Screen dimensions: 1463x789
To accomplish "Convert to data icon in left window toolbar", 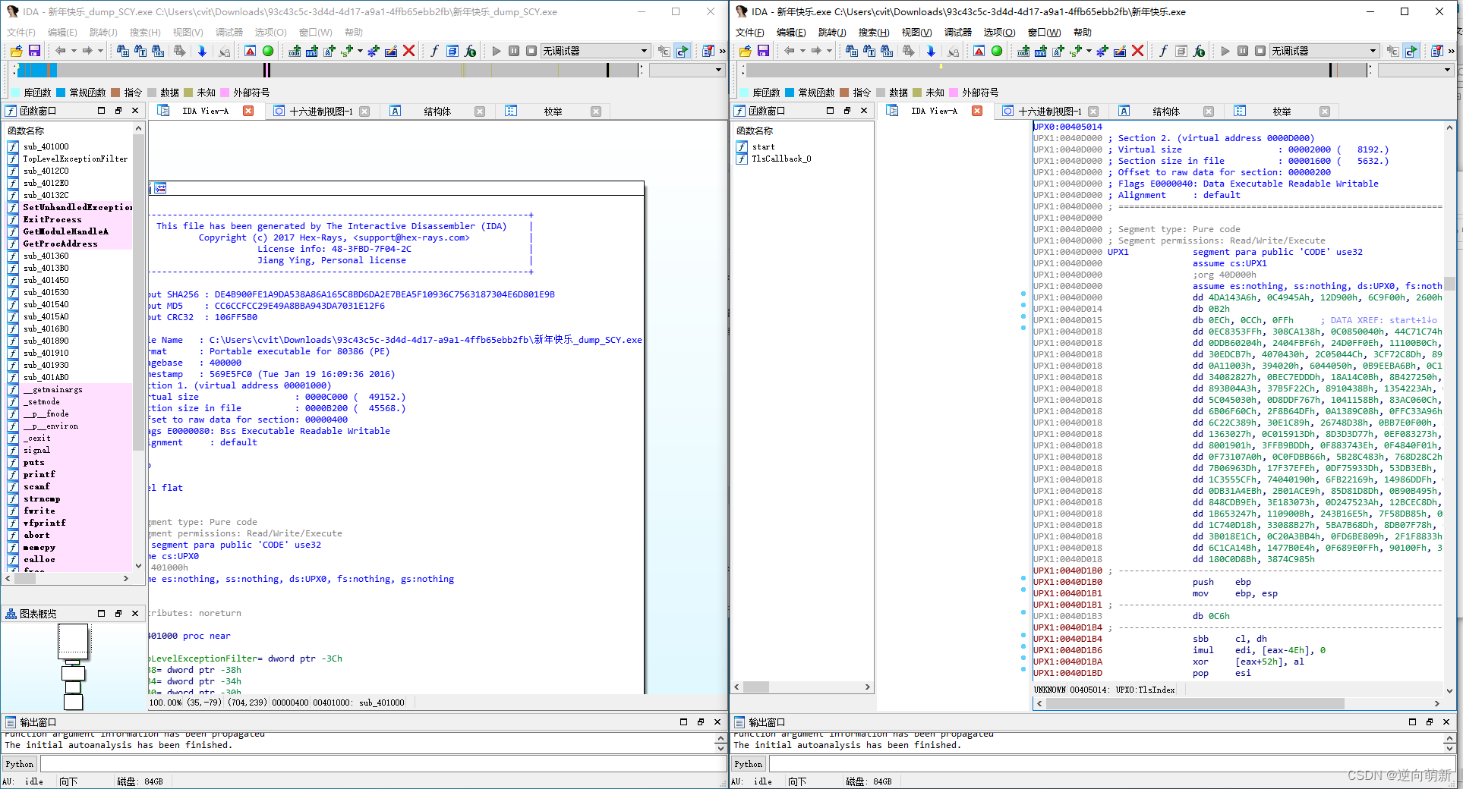I will point(312,51).
